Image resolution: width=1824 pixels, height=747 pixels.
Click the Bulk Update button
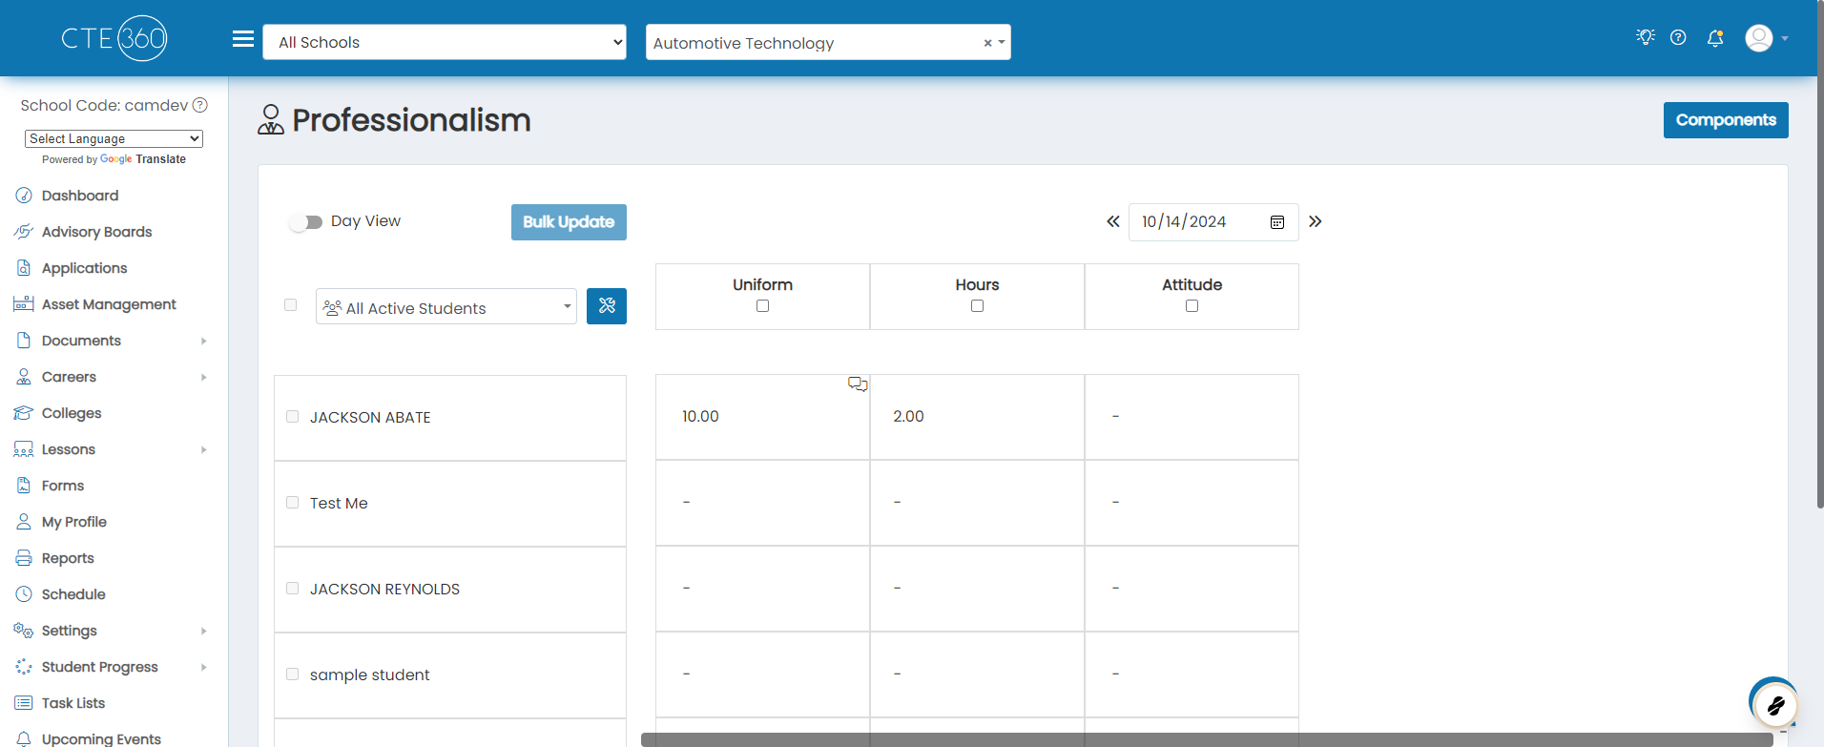(x=569, y=222)
